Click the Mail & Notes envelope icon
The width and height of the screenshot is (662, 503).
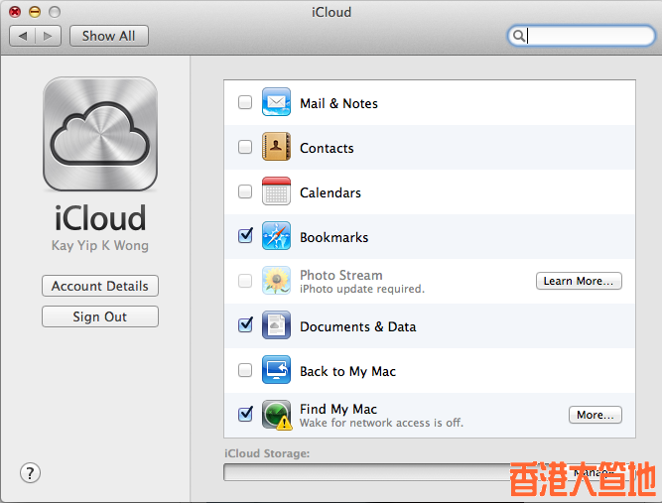[276, 102]
